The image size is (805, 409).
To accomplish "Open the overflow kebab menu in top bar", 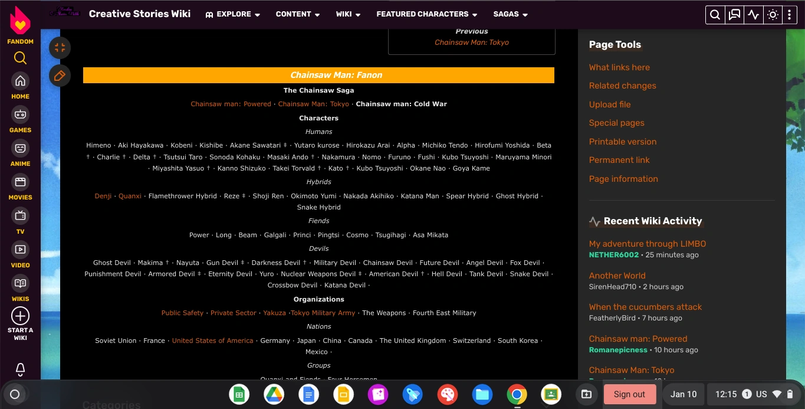I will click(x=790, y=14).
